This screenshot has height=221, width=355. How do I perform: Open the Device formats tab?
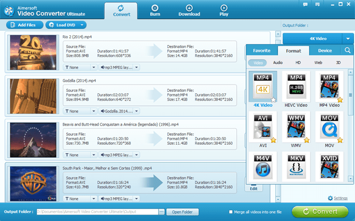pyautogui.click(x=325, y=50)
